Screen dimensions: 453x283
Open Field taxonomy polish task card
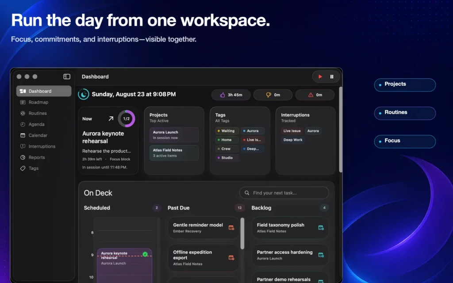290,228
